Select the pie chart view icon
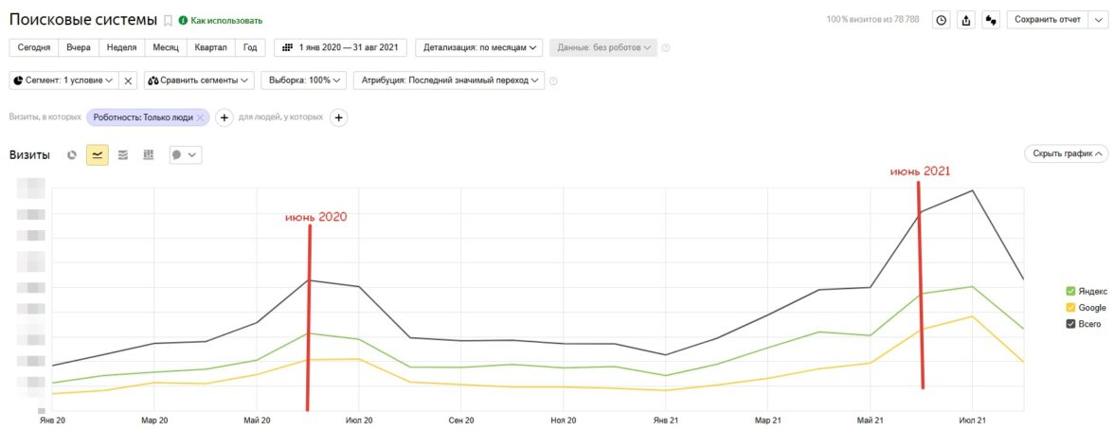The image size is (1114, 448). 72,155
